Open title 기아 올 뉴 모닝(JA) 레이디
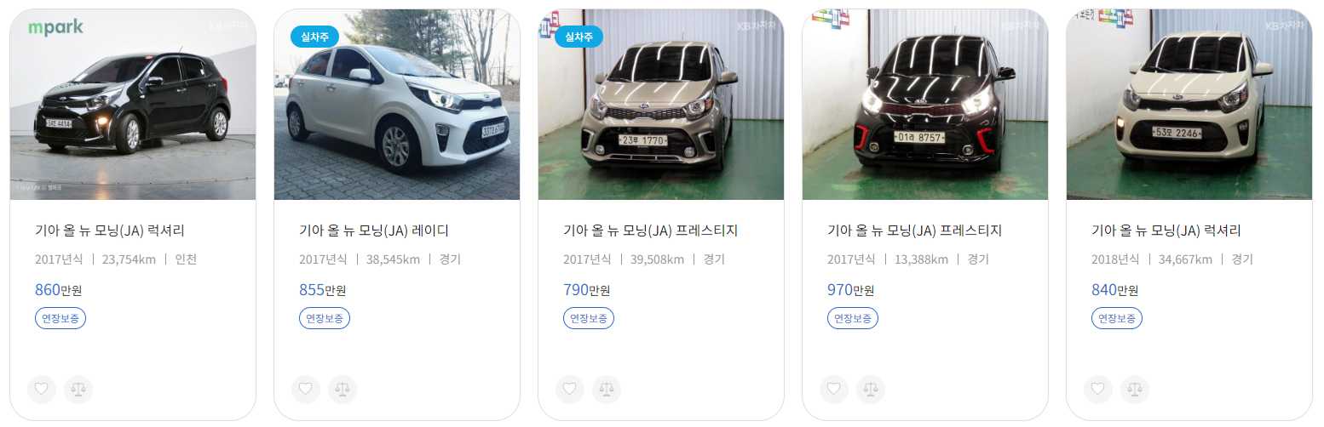Image resolution: width=1324 pixels, height=427 pixels. coord(374,231)
